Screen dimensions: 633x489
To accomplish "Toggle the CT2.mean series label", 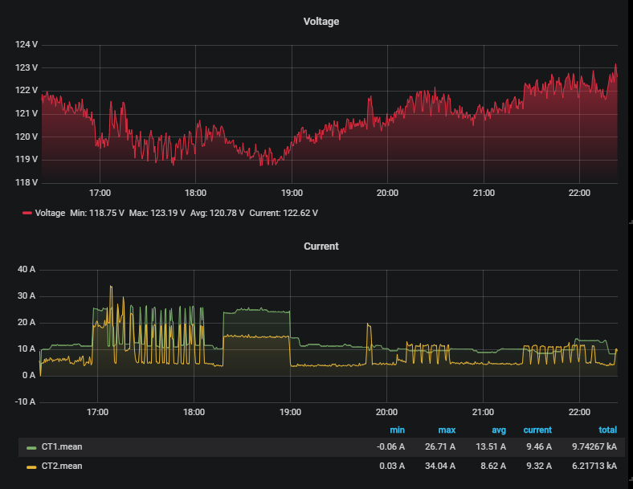I will [x=63, y=466].
